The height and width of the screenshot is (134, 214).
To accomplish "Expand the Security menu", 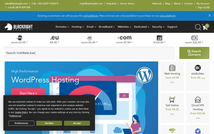I will tap(158, 27).
